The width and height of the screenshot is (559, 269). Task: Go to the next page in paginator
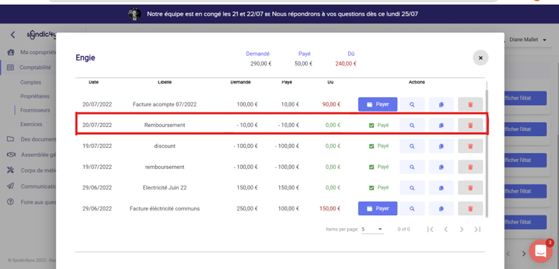[462, 229]
